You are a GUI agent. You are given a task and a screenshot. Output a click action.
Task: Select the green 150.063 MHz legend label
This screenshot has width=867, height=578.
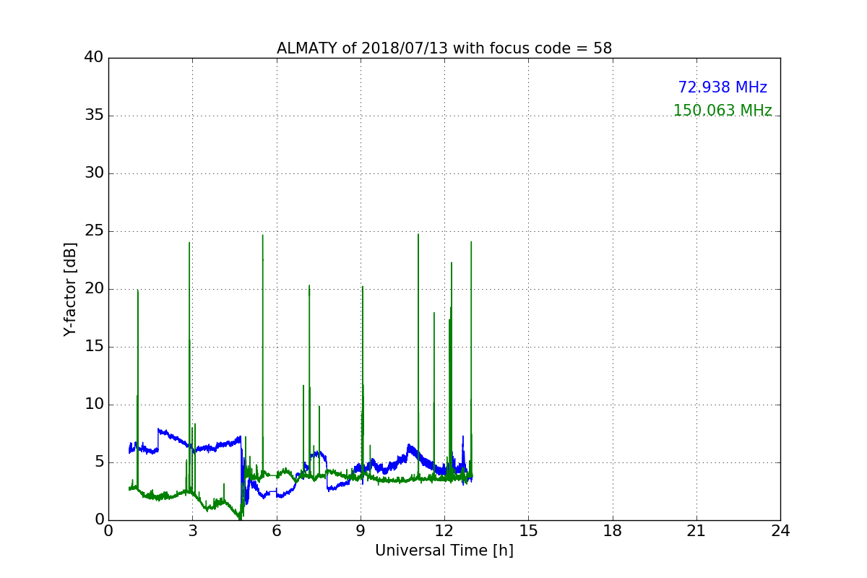[x=722, y=111]
